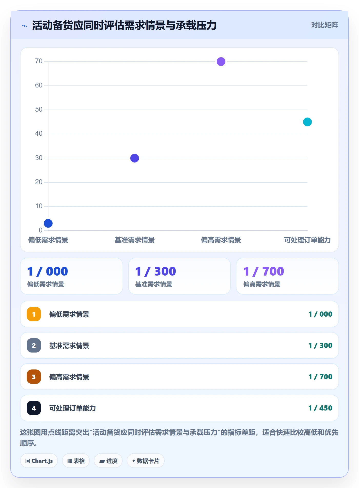Click 偏低需求情景 caption in the stat card
This screenshot has height=488, width=359.
[x=46, y=284]
